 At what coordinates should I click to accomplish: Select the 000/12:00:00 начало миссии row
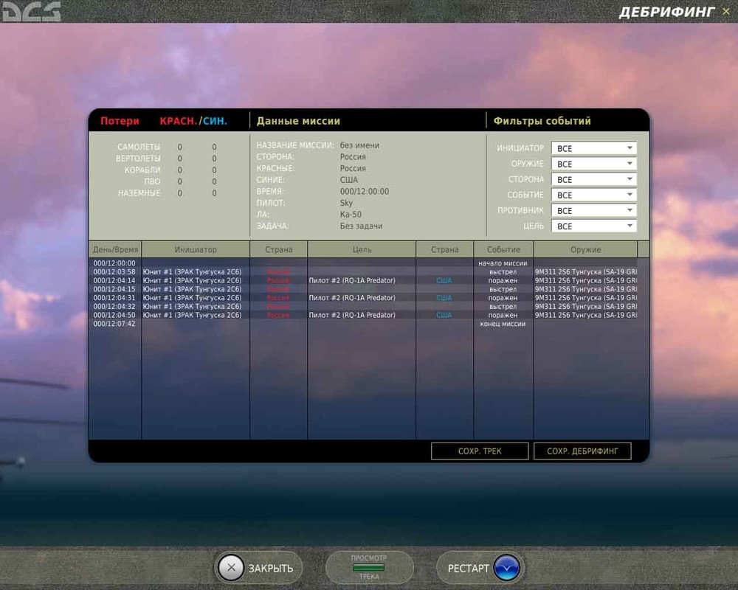pos(362,263)
